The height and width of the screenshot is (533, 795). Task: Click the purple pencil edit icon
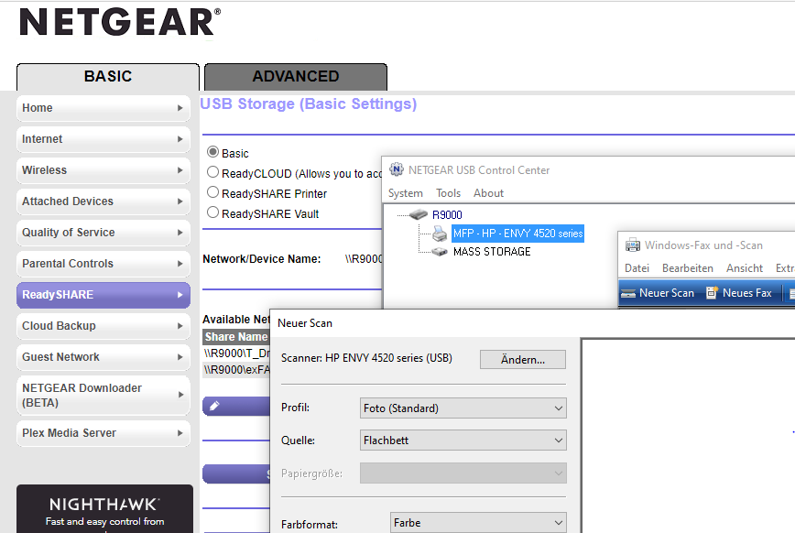point(214,406)
